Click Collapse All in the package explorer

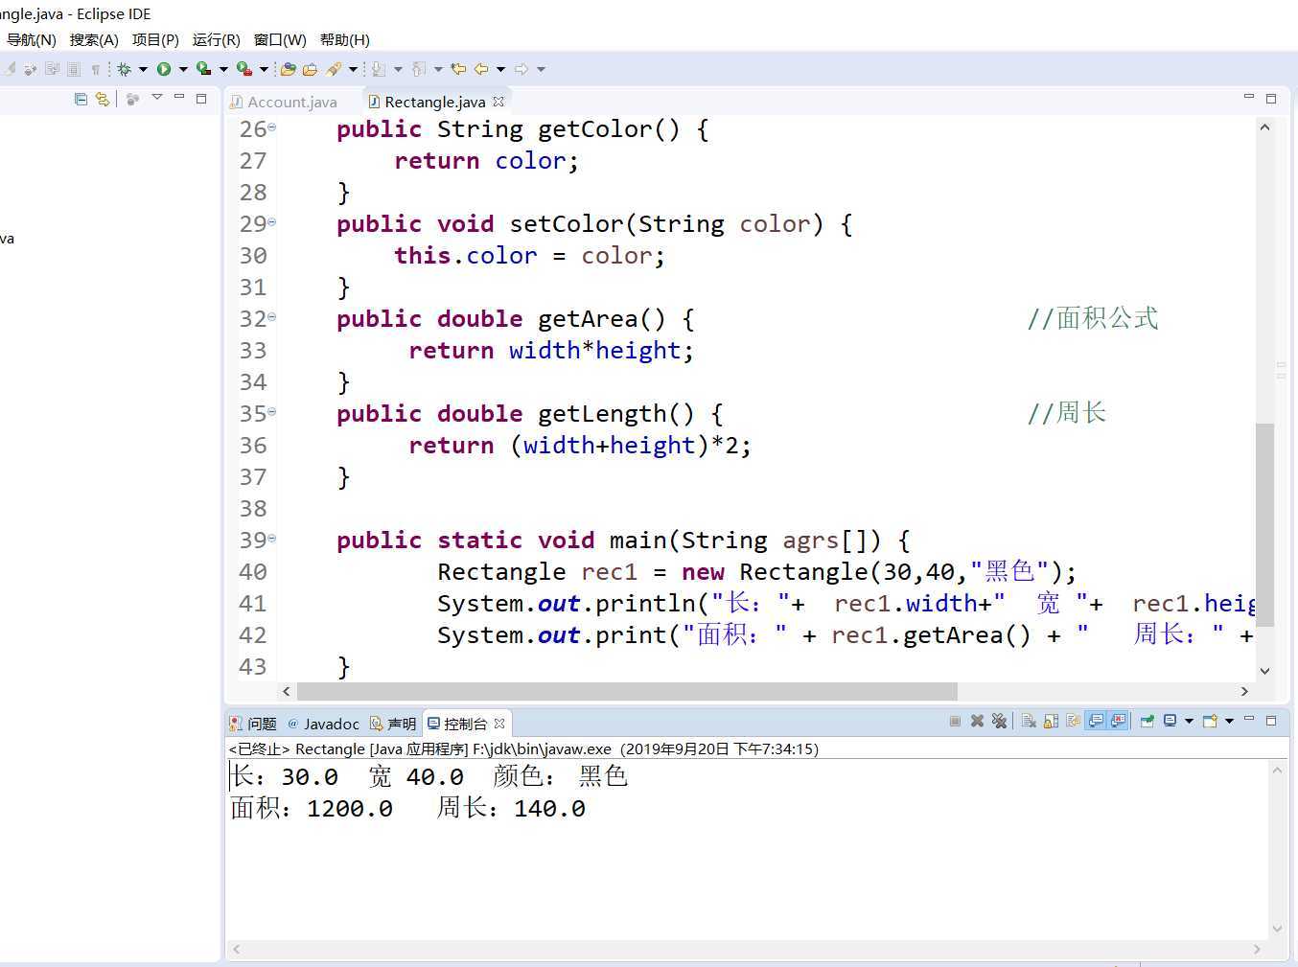pos(81,99)
